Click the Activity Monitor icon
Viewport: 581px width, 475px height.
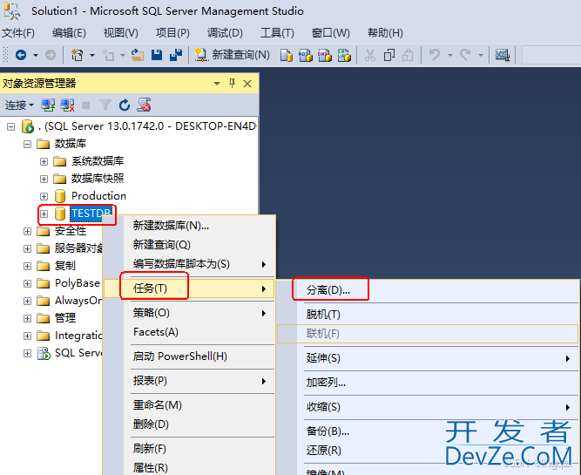(503, 55)
